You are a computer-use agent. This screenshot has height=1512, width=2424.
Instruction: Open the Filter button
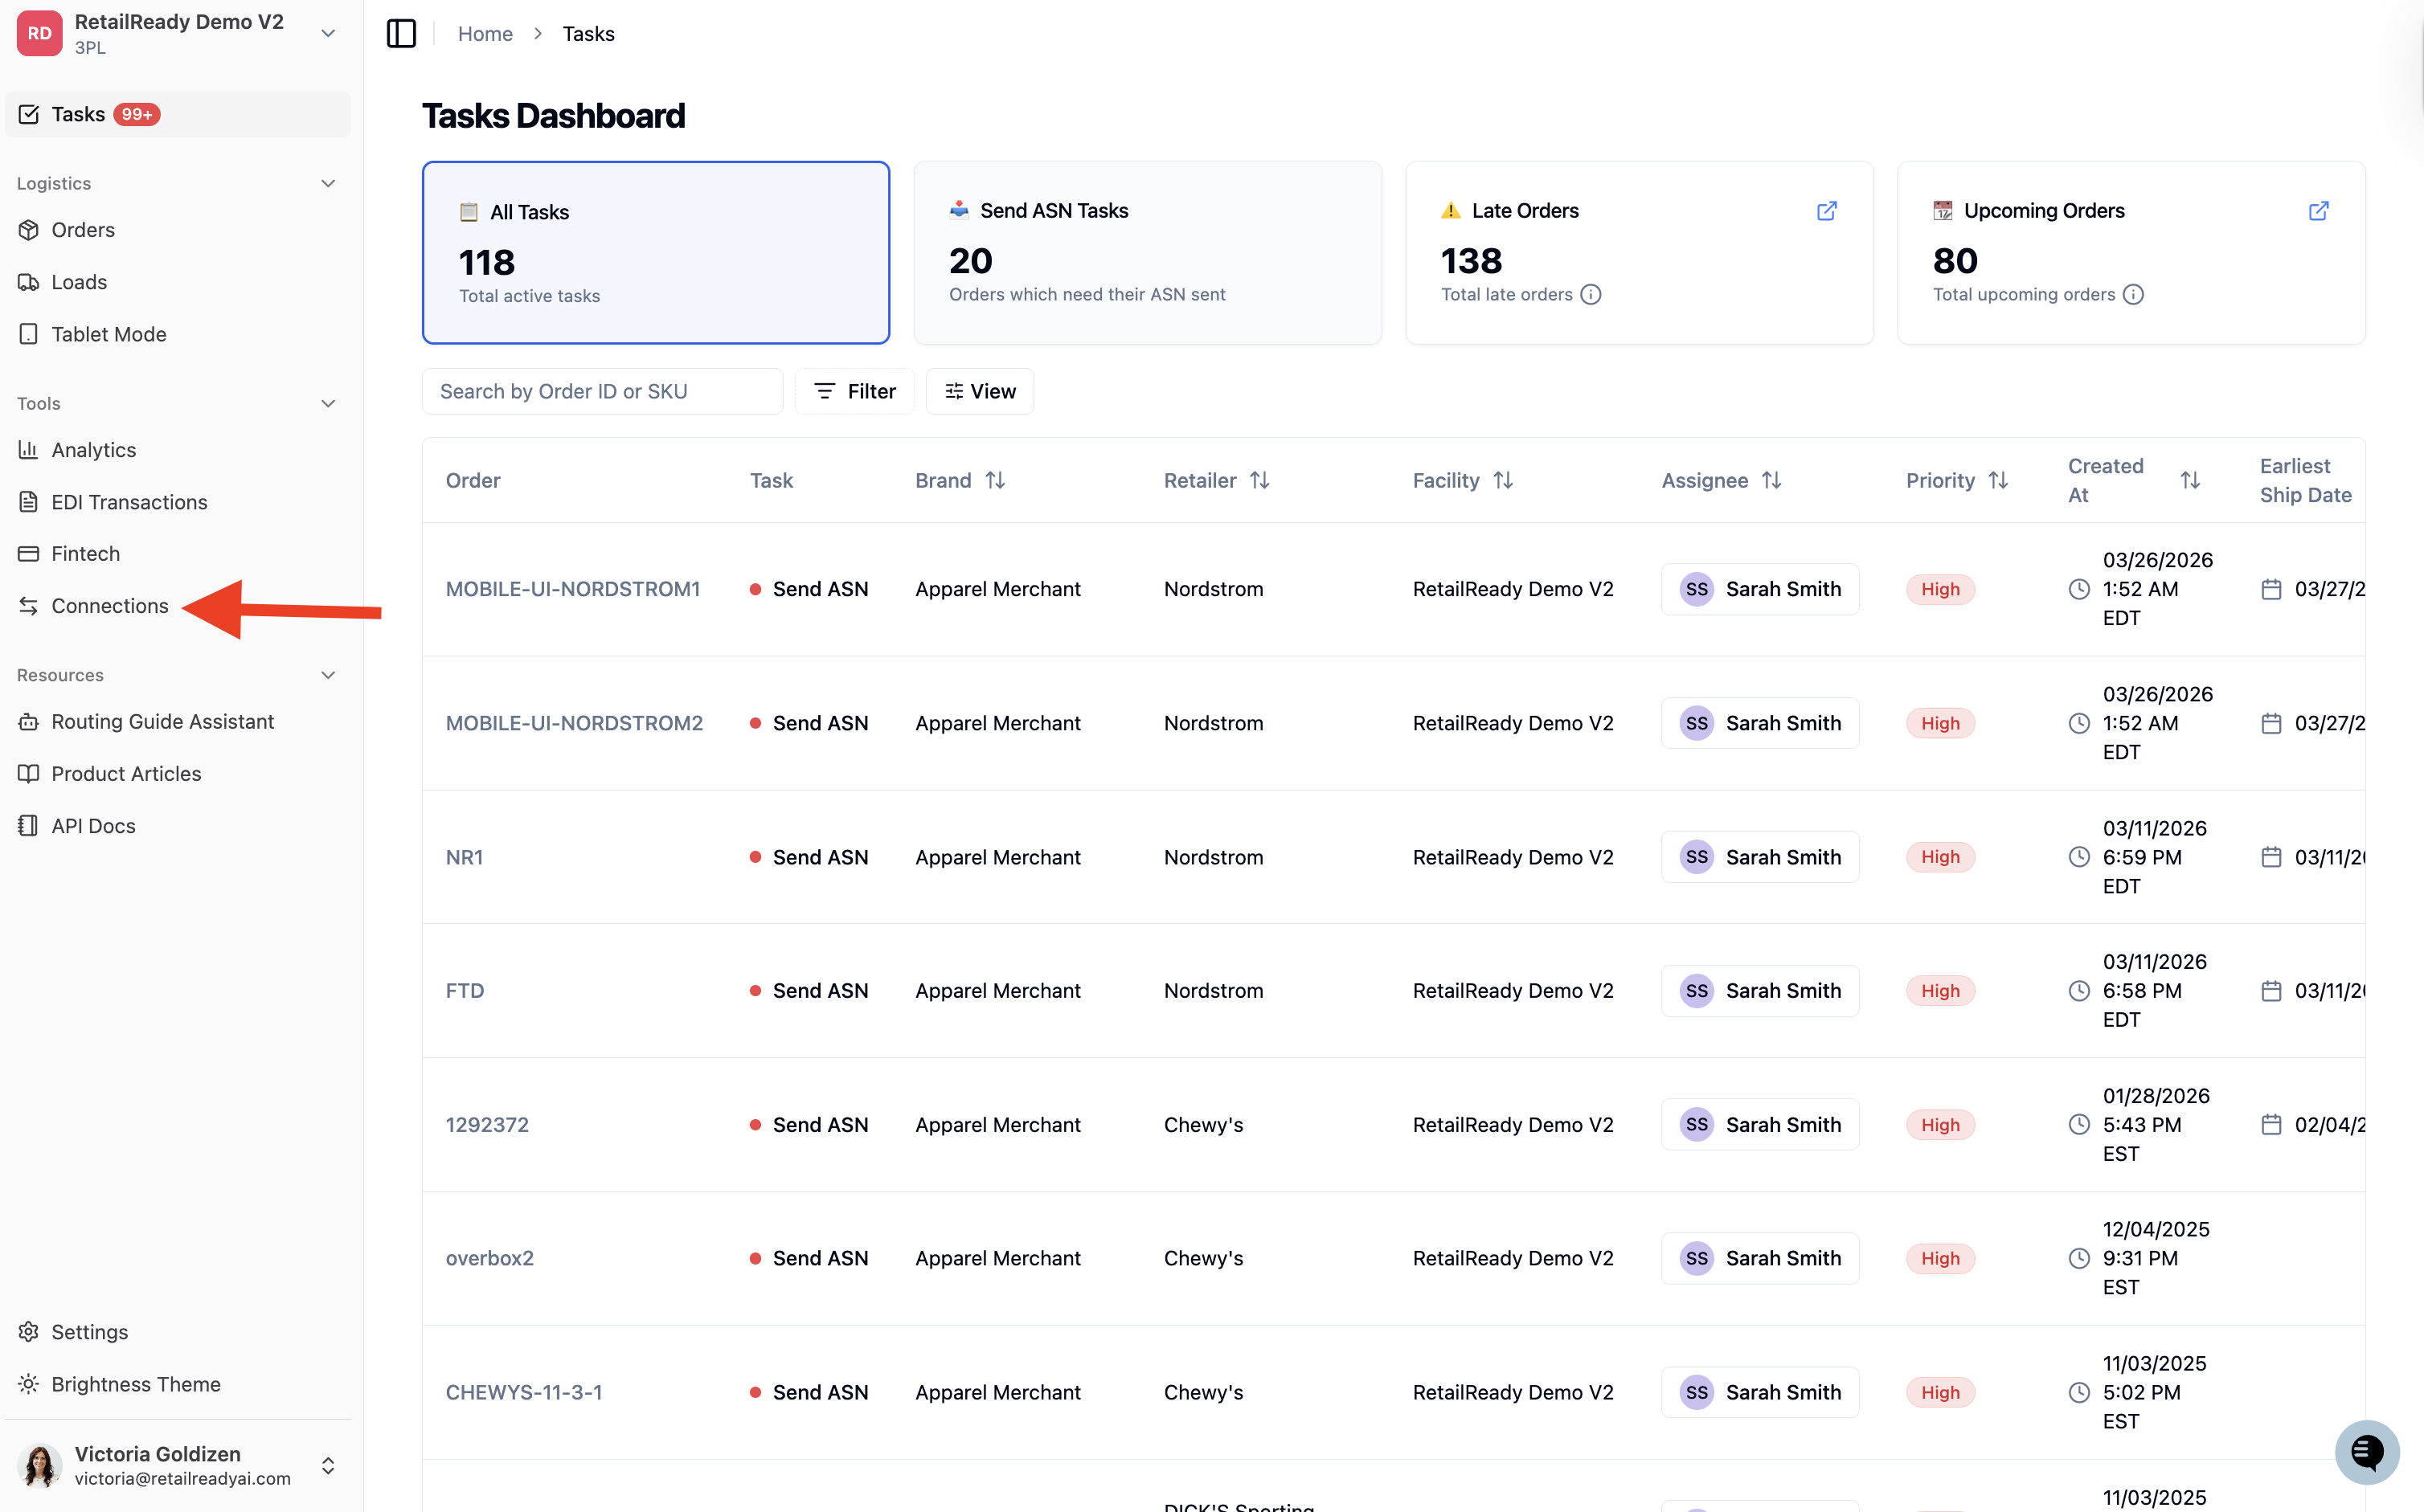[x=854, y=391]
